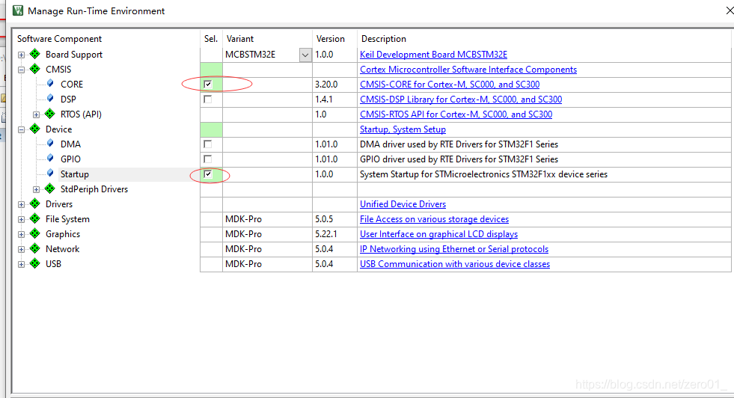734x398 pixels.
Task: Open the CMSIS-CORE for Cortex-M link
Action: pos(450,85)
